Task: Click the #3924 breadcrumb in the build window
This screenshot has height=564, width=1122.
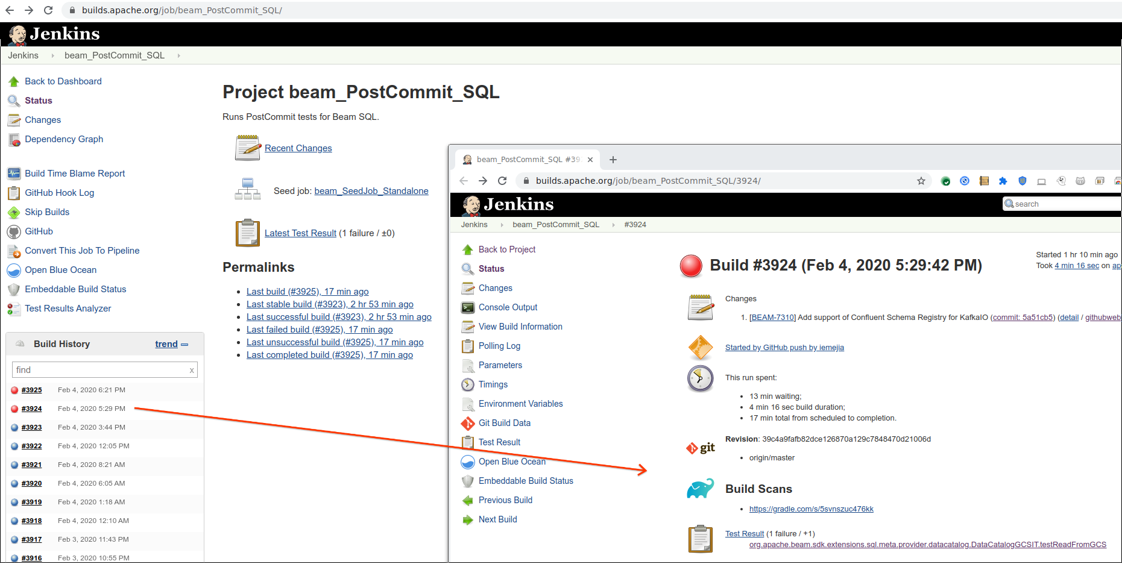Action: (635, 225)
